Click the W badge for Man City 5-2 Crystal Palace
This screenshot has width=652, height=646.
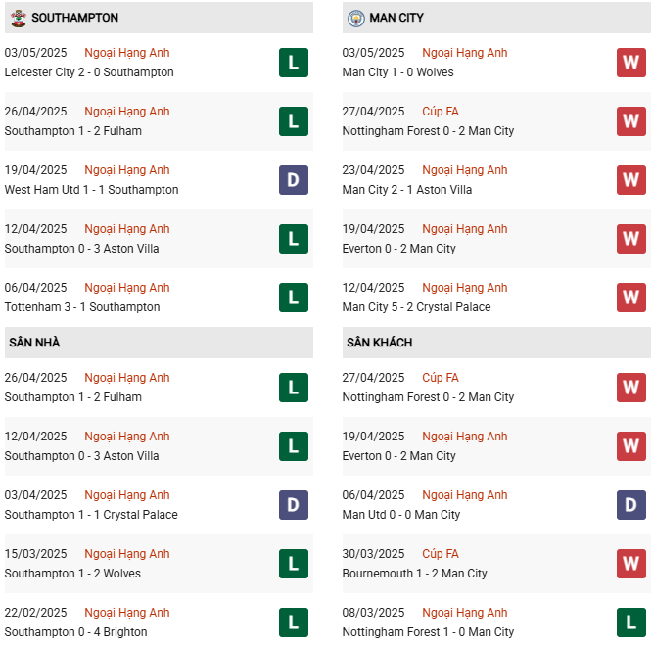tap(631, 298)
